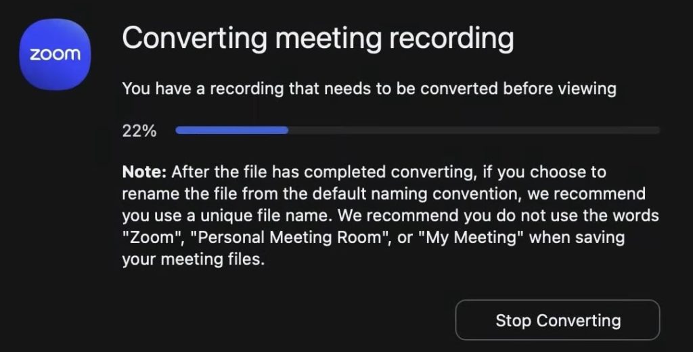Click the unfilled dark portion of the progress bar
The width and height of the screenshot is (693, 352).
tap(474, 130)
